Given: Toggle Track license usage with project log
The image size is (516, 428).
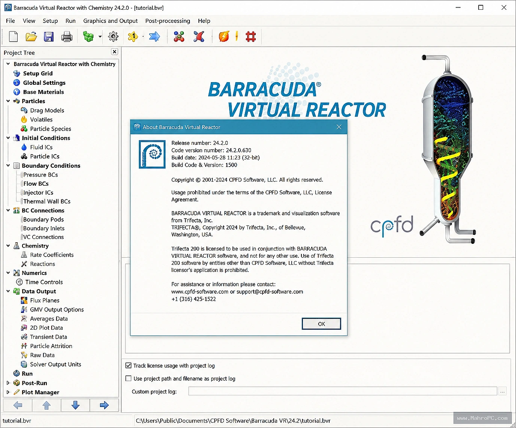Looking at the screenshot, I should [128, 365].
